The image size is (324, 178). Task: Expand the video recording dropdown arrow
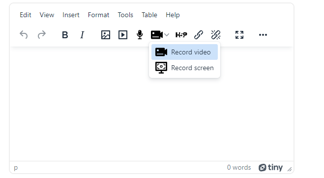coord(167,35)
